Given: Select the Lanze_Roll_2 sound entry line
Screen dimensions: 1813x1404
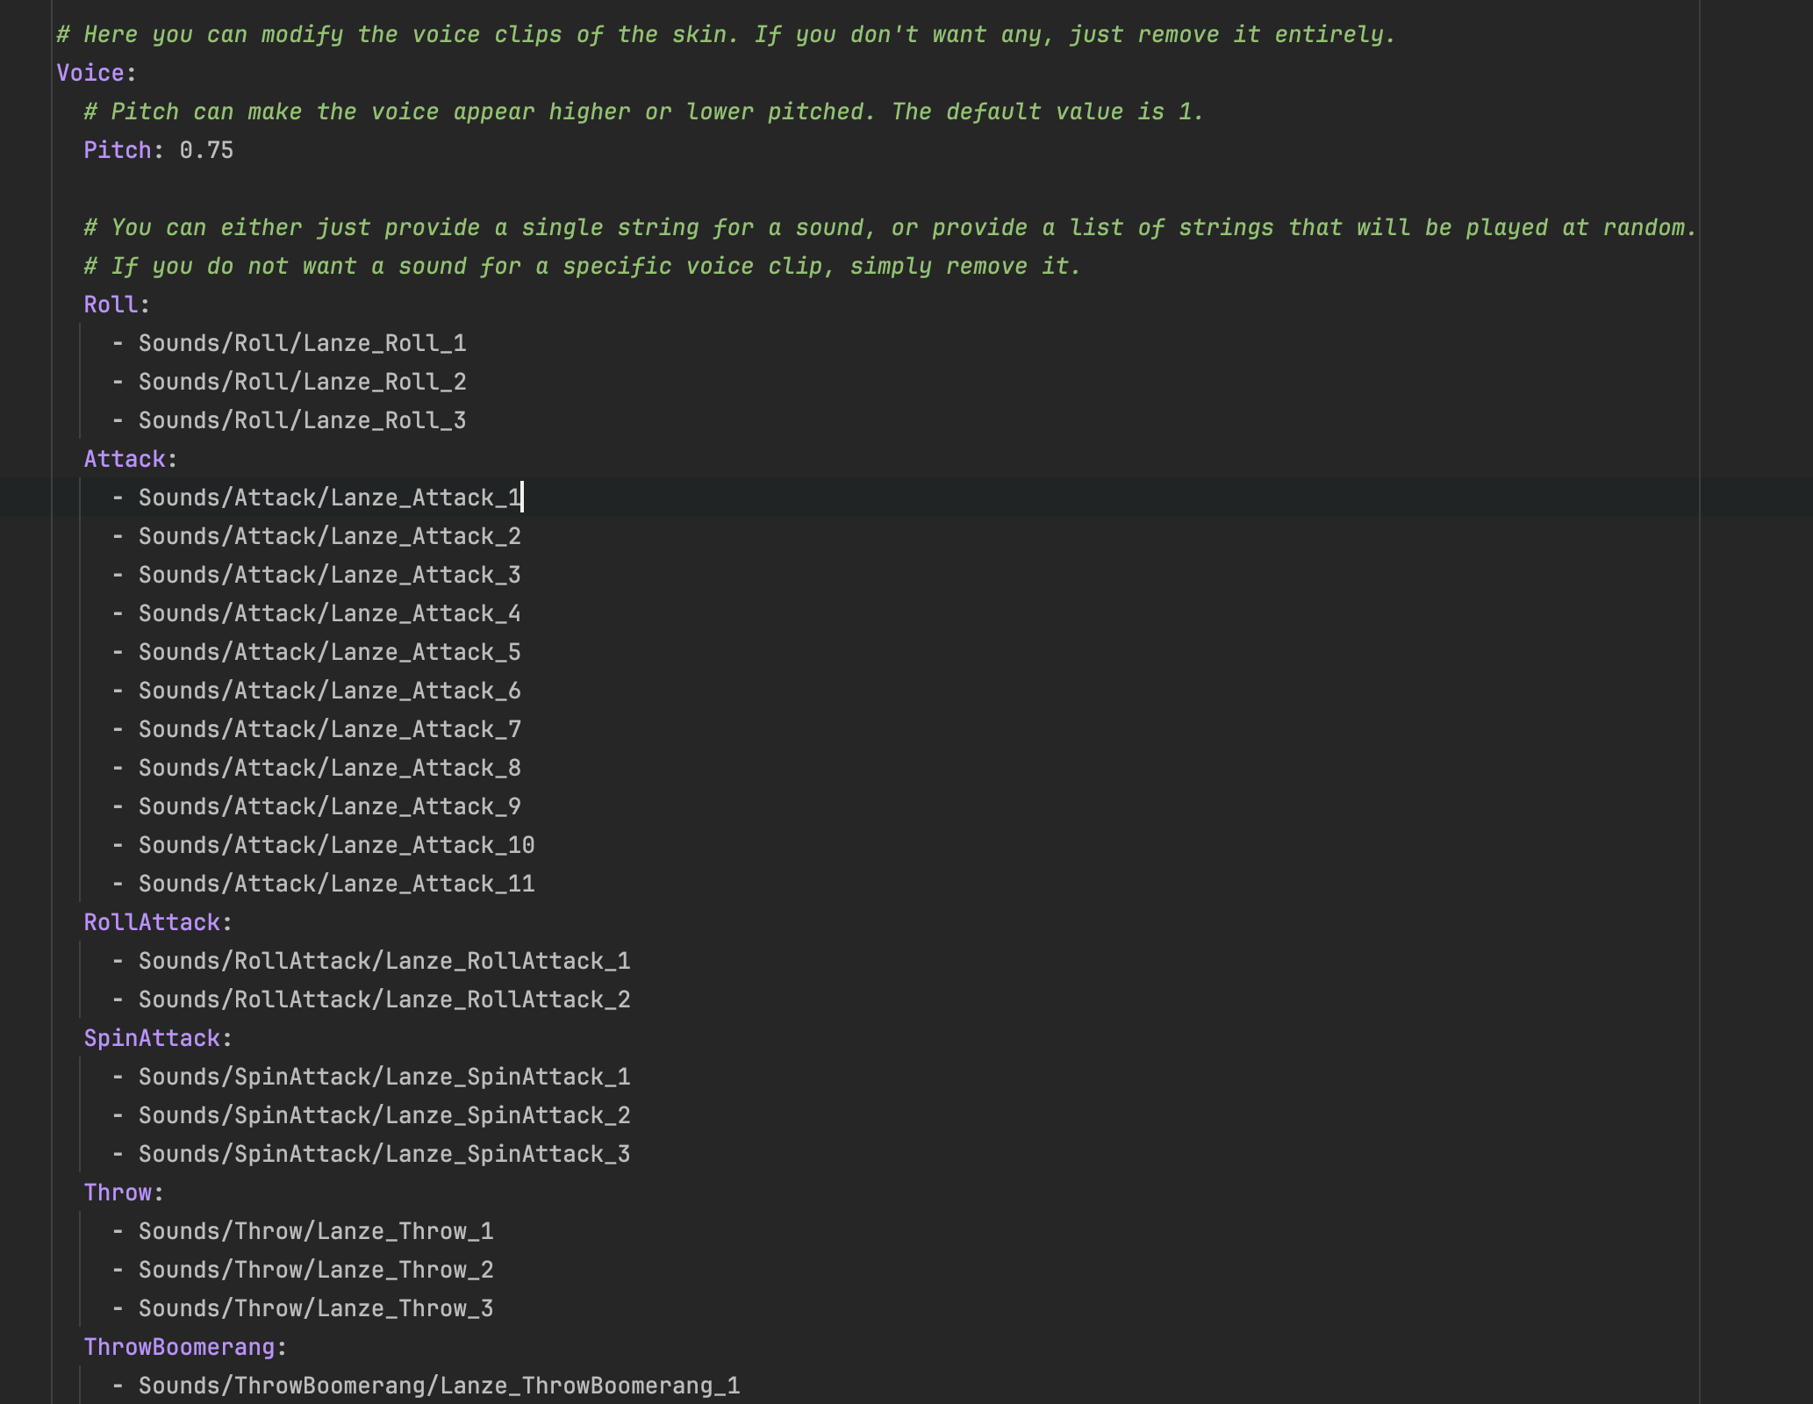Looking at the screenshot, I should (302, 382).
